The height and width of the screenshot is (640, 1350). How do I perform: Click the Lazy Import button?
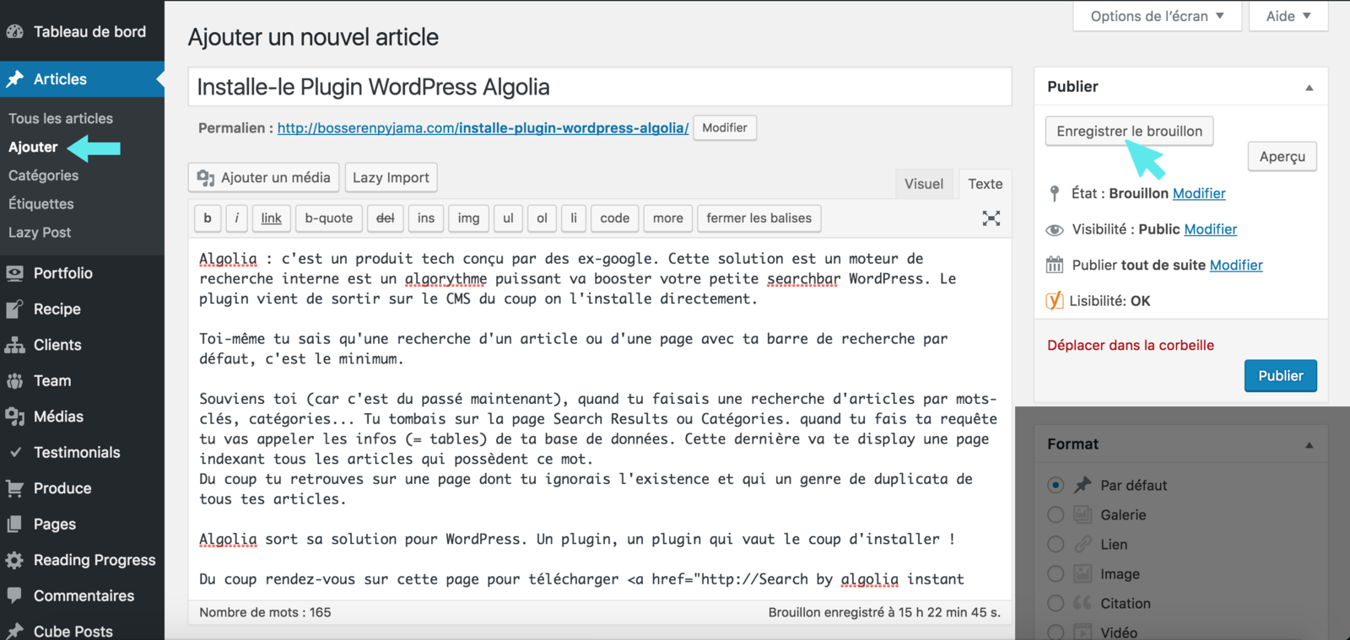point(391,178)
